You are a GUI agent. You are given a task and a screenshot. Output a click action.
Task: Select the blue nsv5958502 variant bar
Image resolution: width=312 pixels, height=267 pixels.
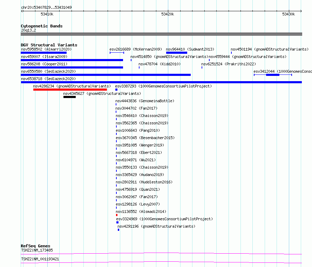click(x=43, y=53)
